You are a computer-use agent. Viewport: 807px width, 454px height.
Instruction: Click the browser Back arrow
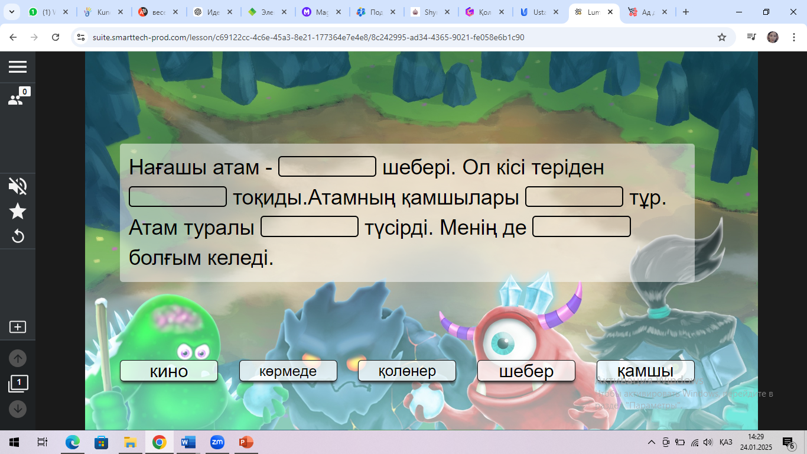[x=13, y=37]
